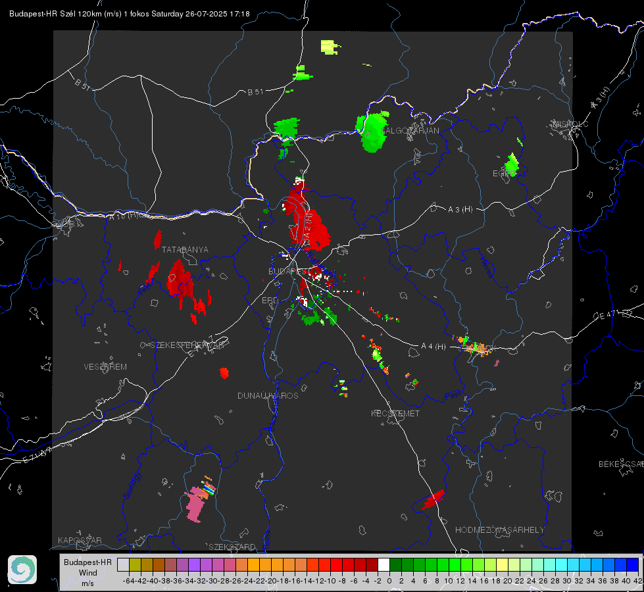The width and height of the screenshot is (644, 592).
Task: Click the KECSKEMÉT city label
Action: point(395,413)
